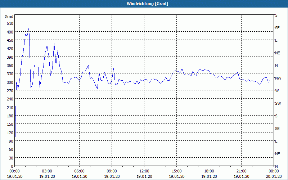This screenshot has height=180, width=288.
Task: Click the "19.01.20" date under 06:00
Action: 79,176
